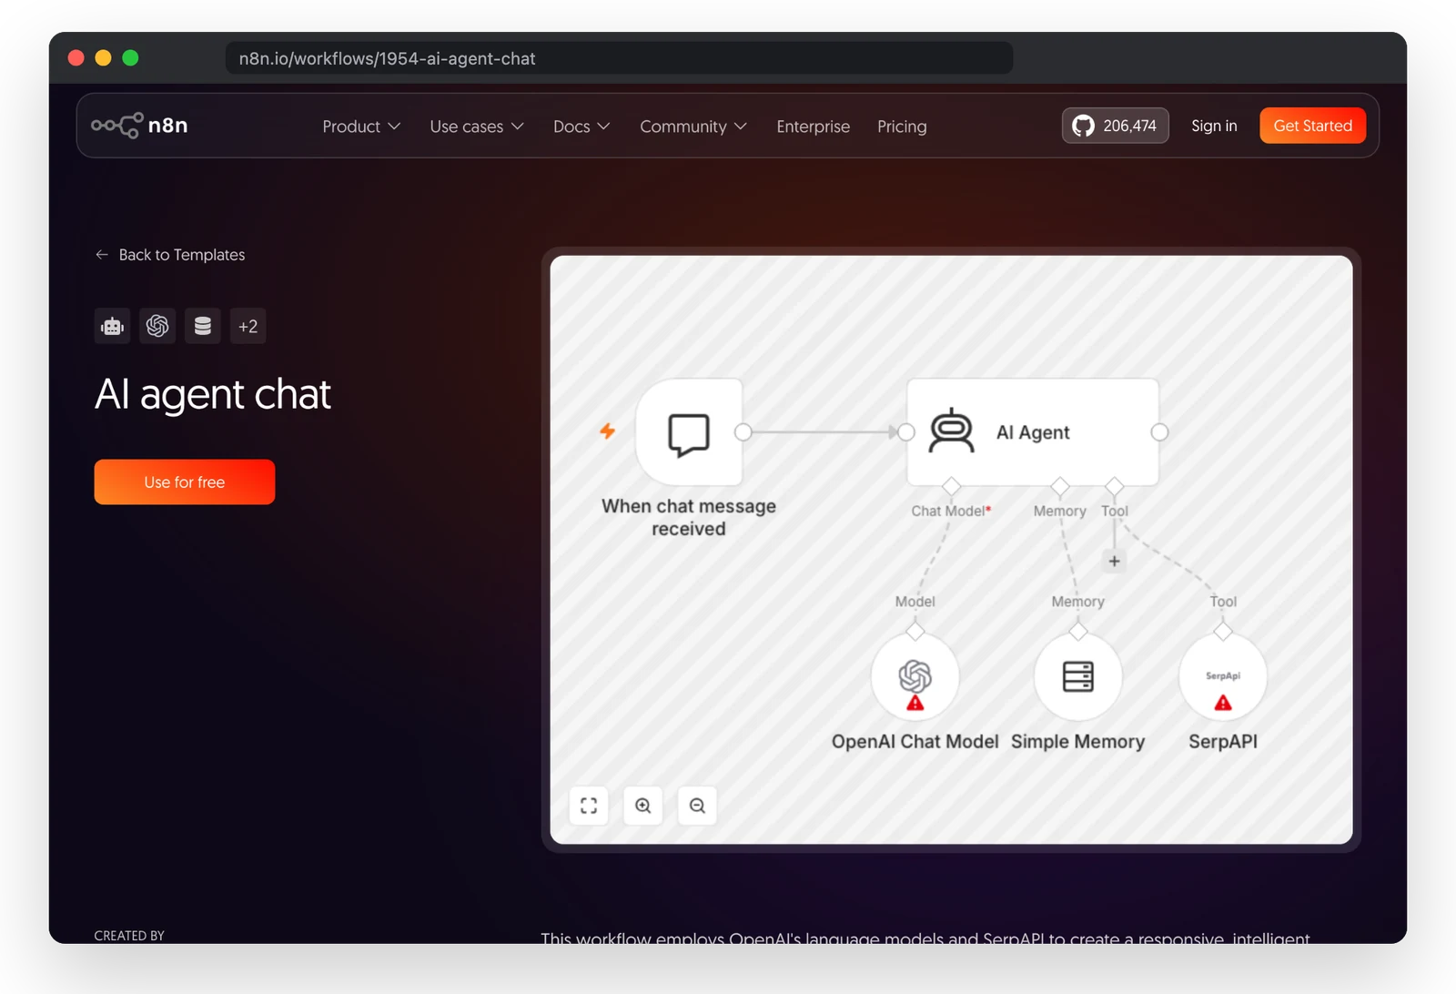This screenshot has height=994, width=1456.
Task: Open the GitHub stars badge showing 206,474
Action: (x=1115, y=126)
